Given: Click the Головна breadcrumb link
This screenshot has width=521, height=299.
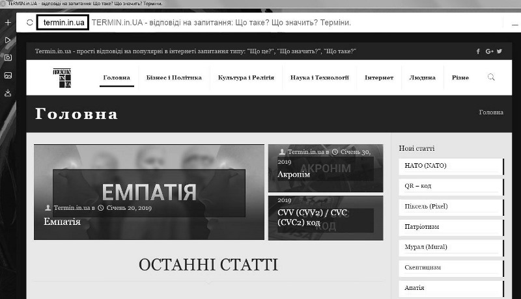Looking at the screenshot, I should [x=491, y=112].
